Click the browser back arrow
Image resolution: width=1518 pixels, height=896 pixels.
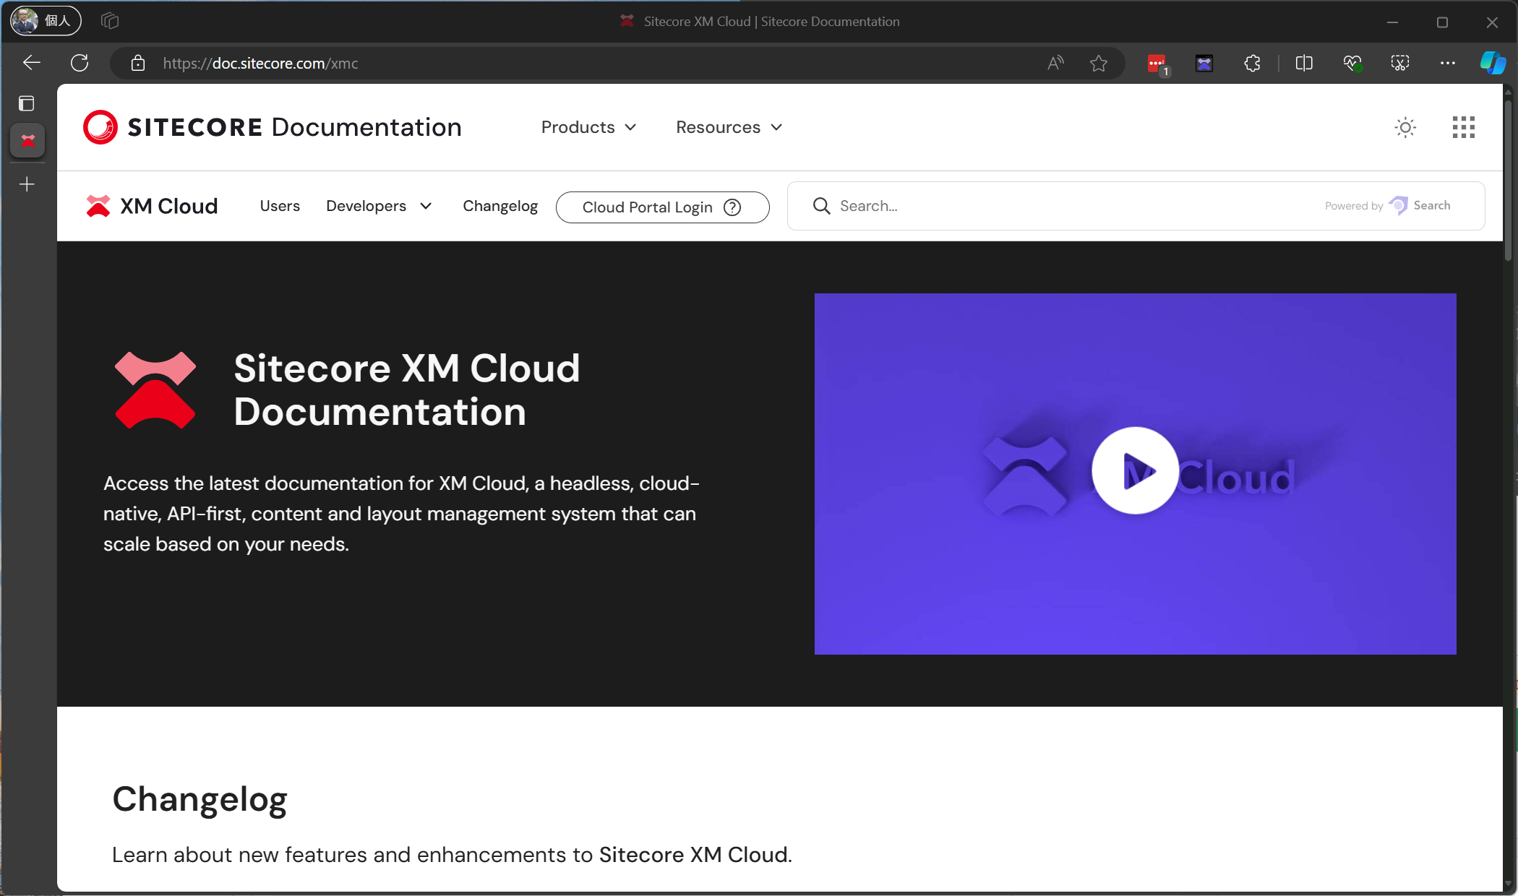31,63
